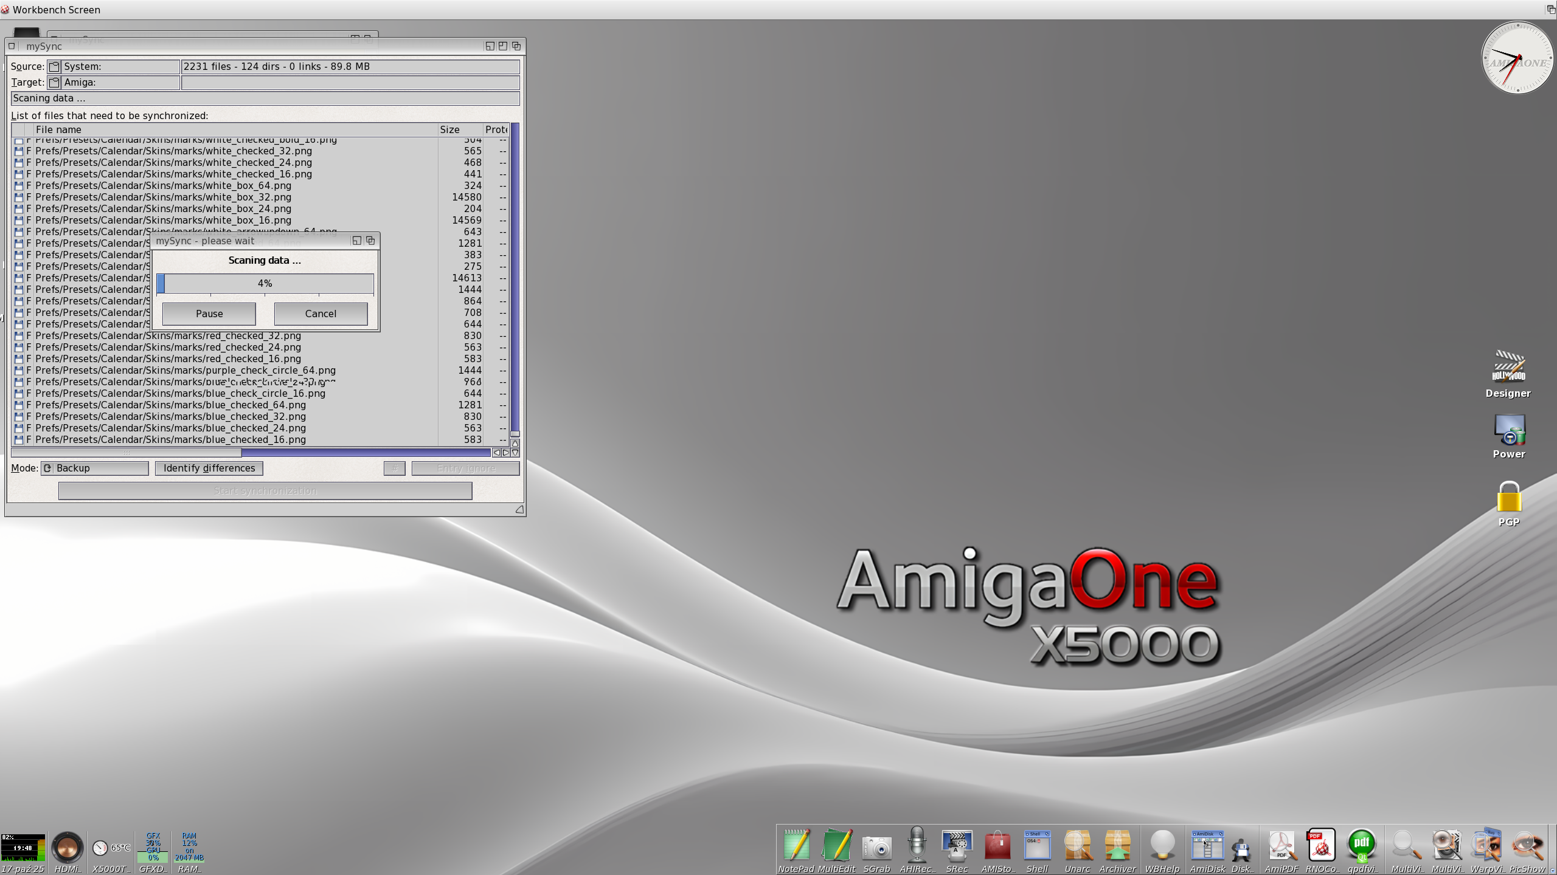
Task: Open NotePad from the dock
Action: [x=796, y=846]
